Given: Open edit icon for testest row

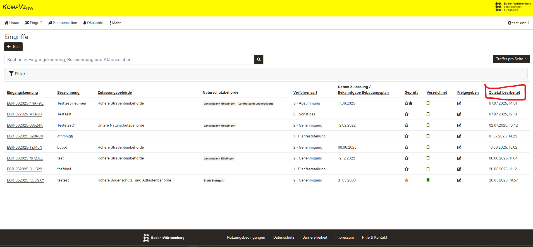Looking at the screenshot, I should point(459,180).
